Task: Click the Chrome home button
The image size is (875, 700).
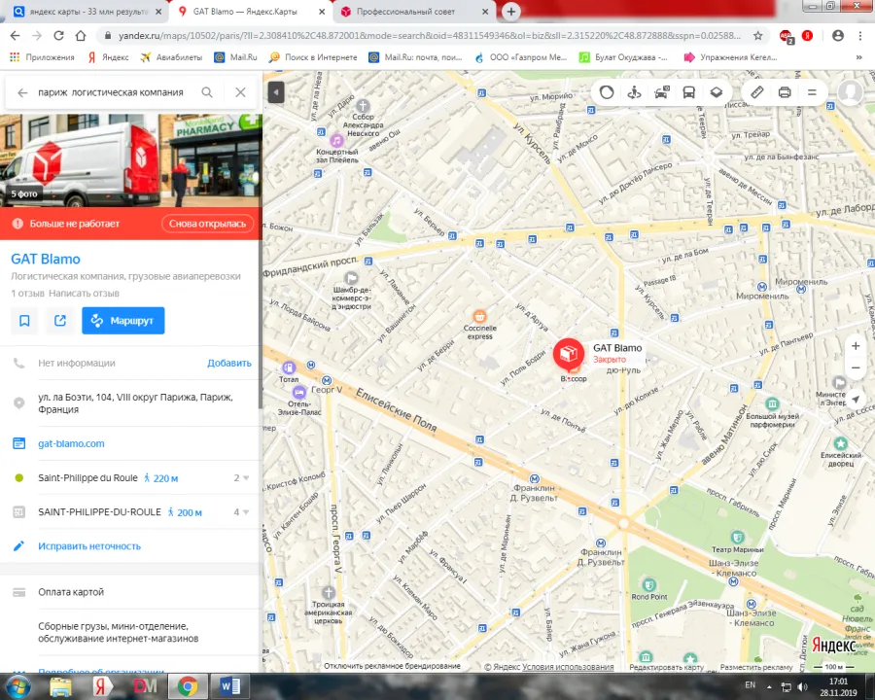Action: pos(81,36)
